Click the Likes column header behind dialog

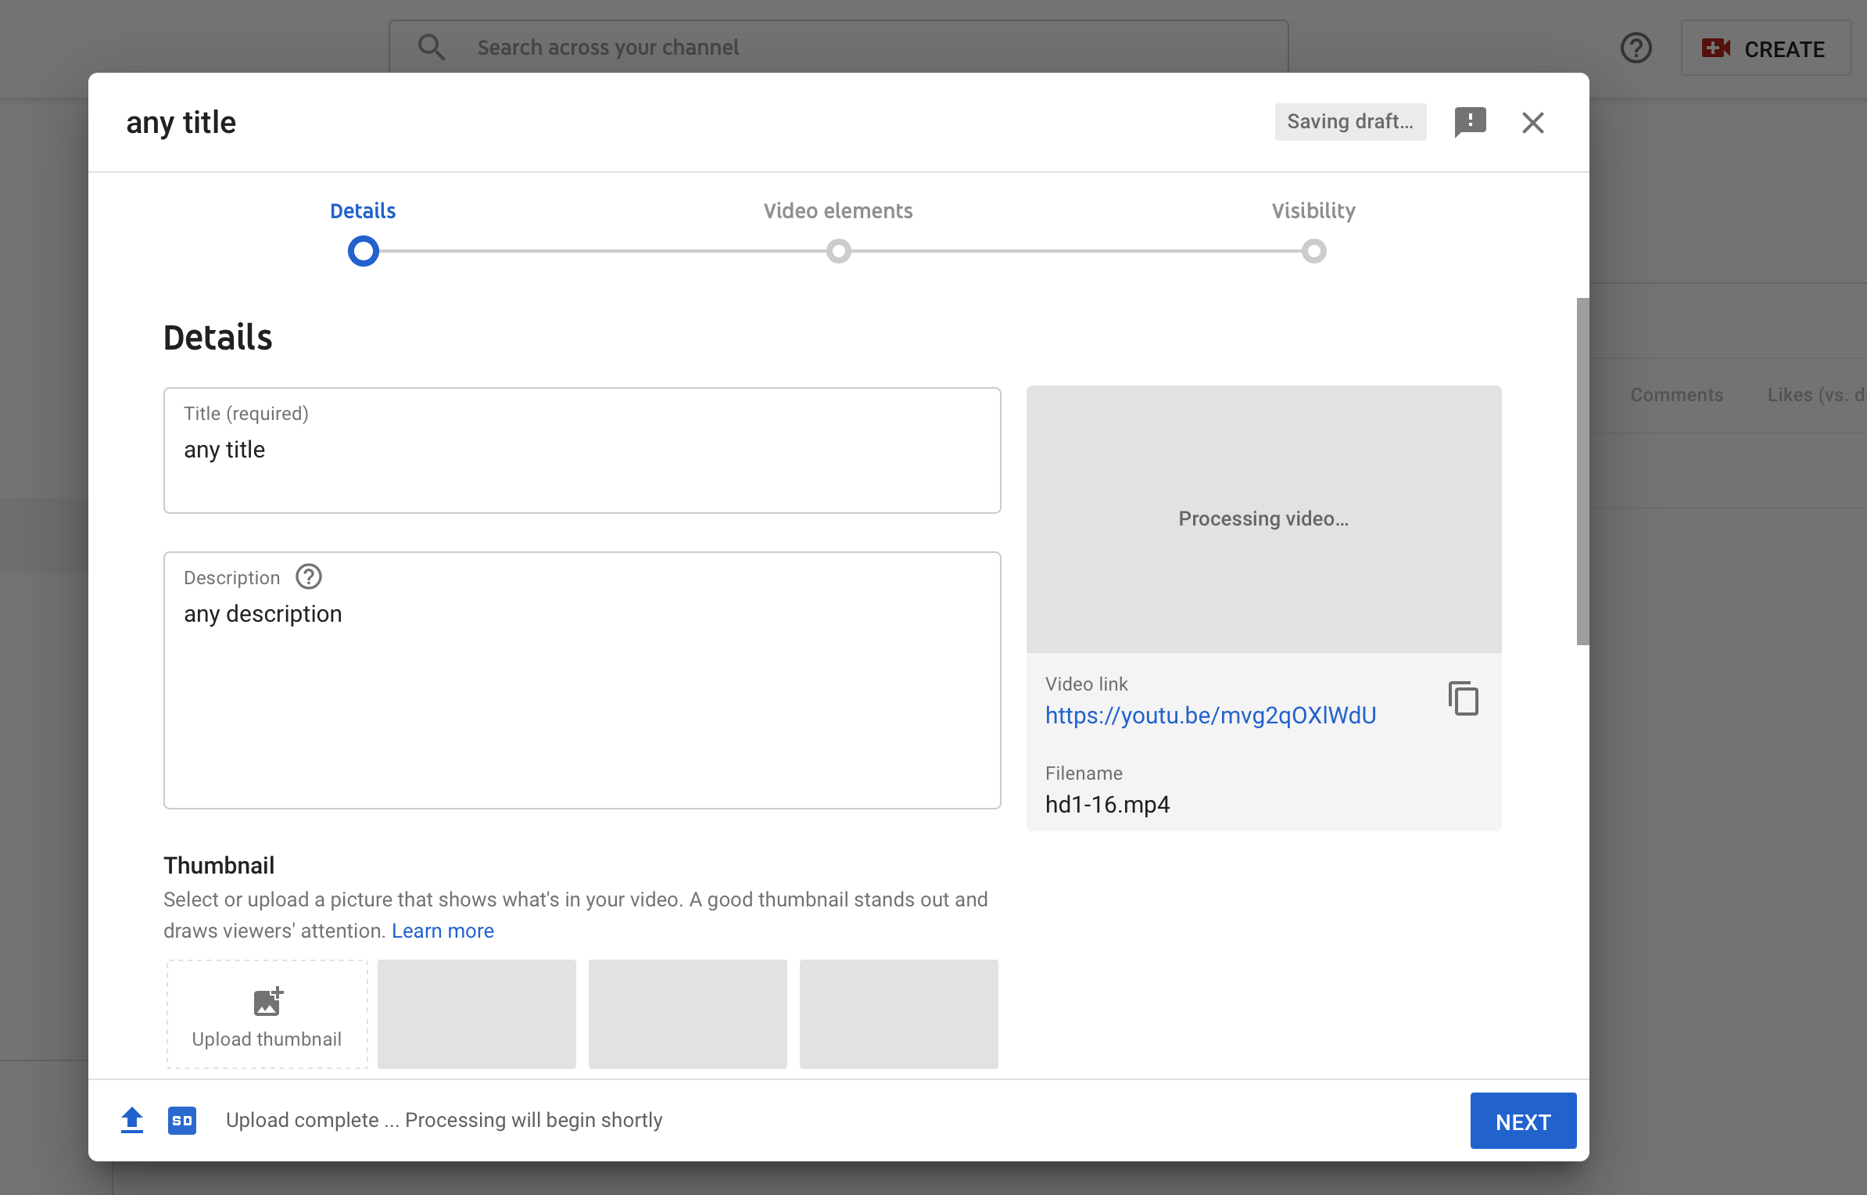[x=1817, y=395]
